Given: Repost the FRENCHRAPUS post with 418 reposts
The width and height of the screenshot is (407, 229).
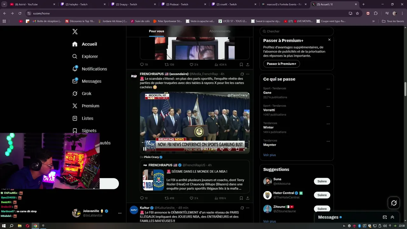Looking at the screenshot, I should pyautogui.click(x=169, y=198).
